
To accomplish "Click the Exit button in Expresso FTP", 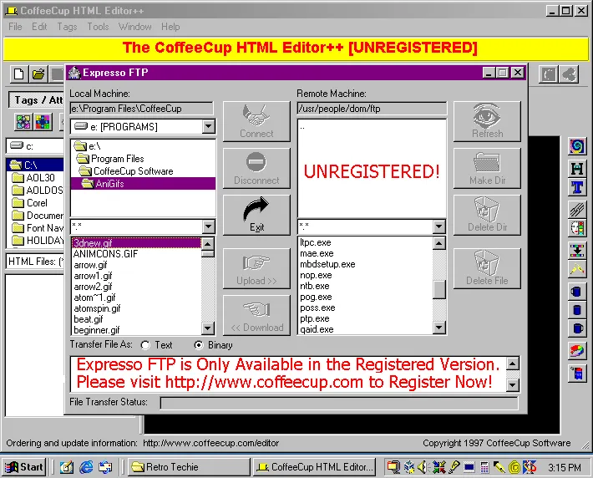I will click(x=256, y=216).
